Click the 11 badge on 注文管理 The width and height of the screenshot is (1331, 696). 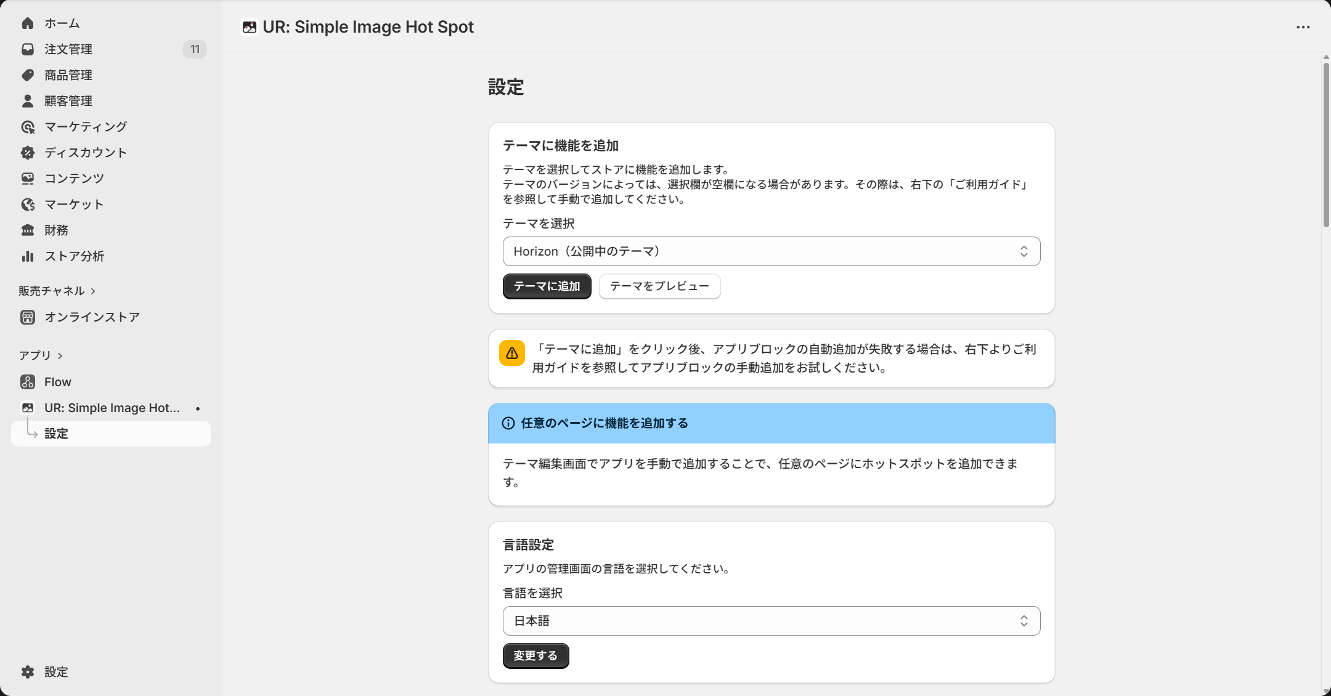195,49
